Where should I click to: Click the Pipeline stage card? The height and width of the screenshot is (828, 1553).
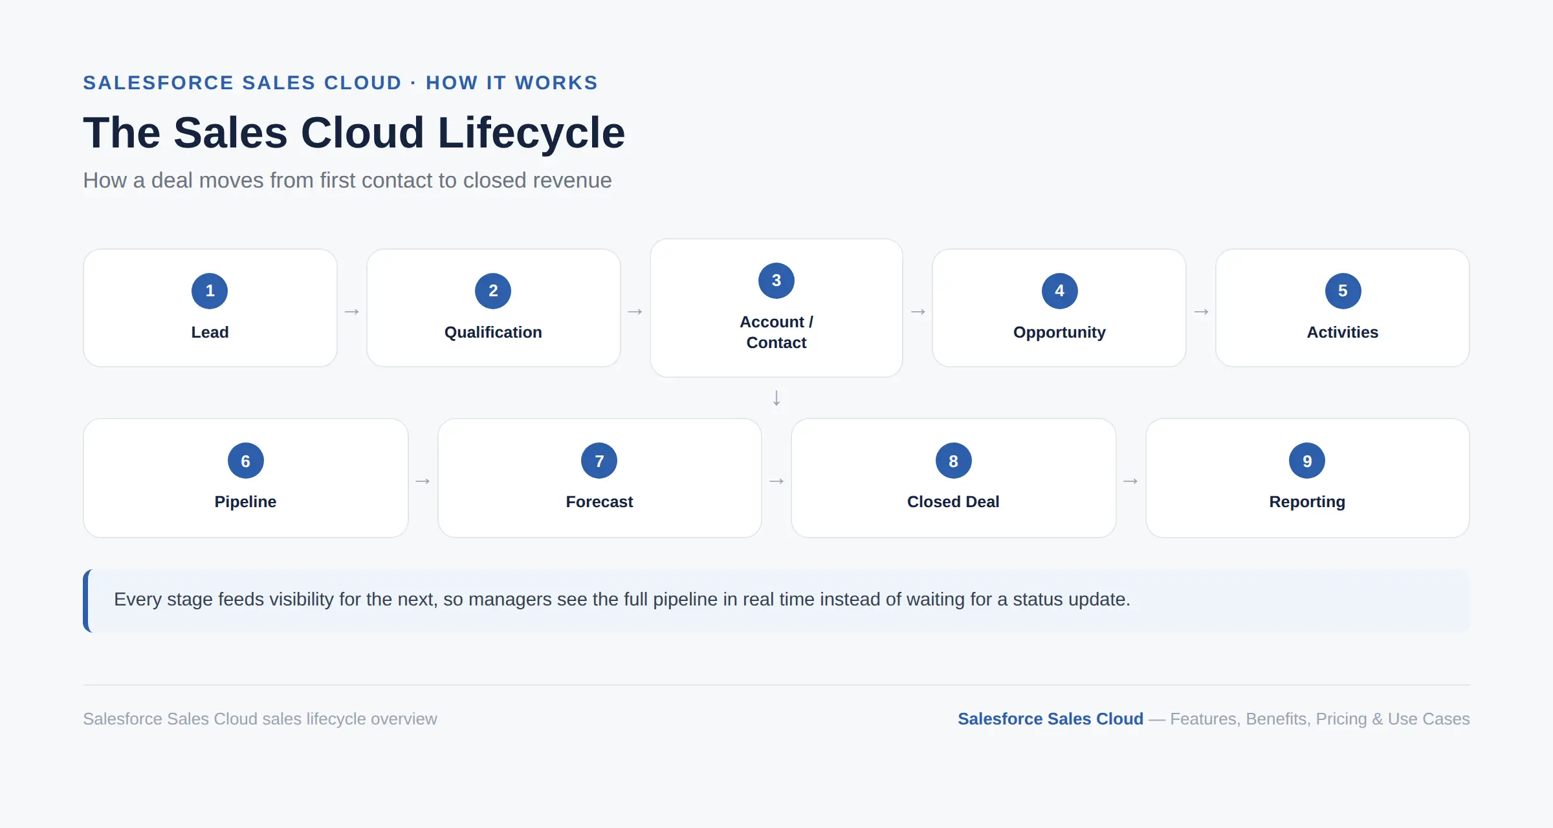click(x=246, y=478)
